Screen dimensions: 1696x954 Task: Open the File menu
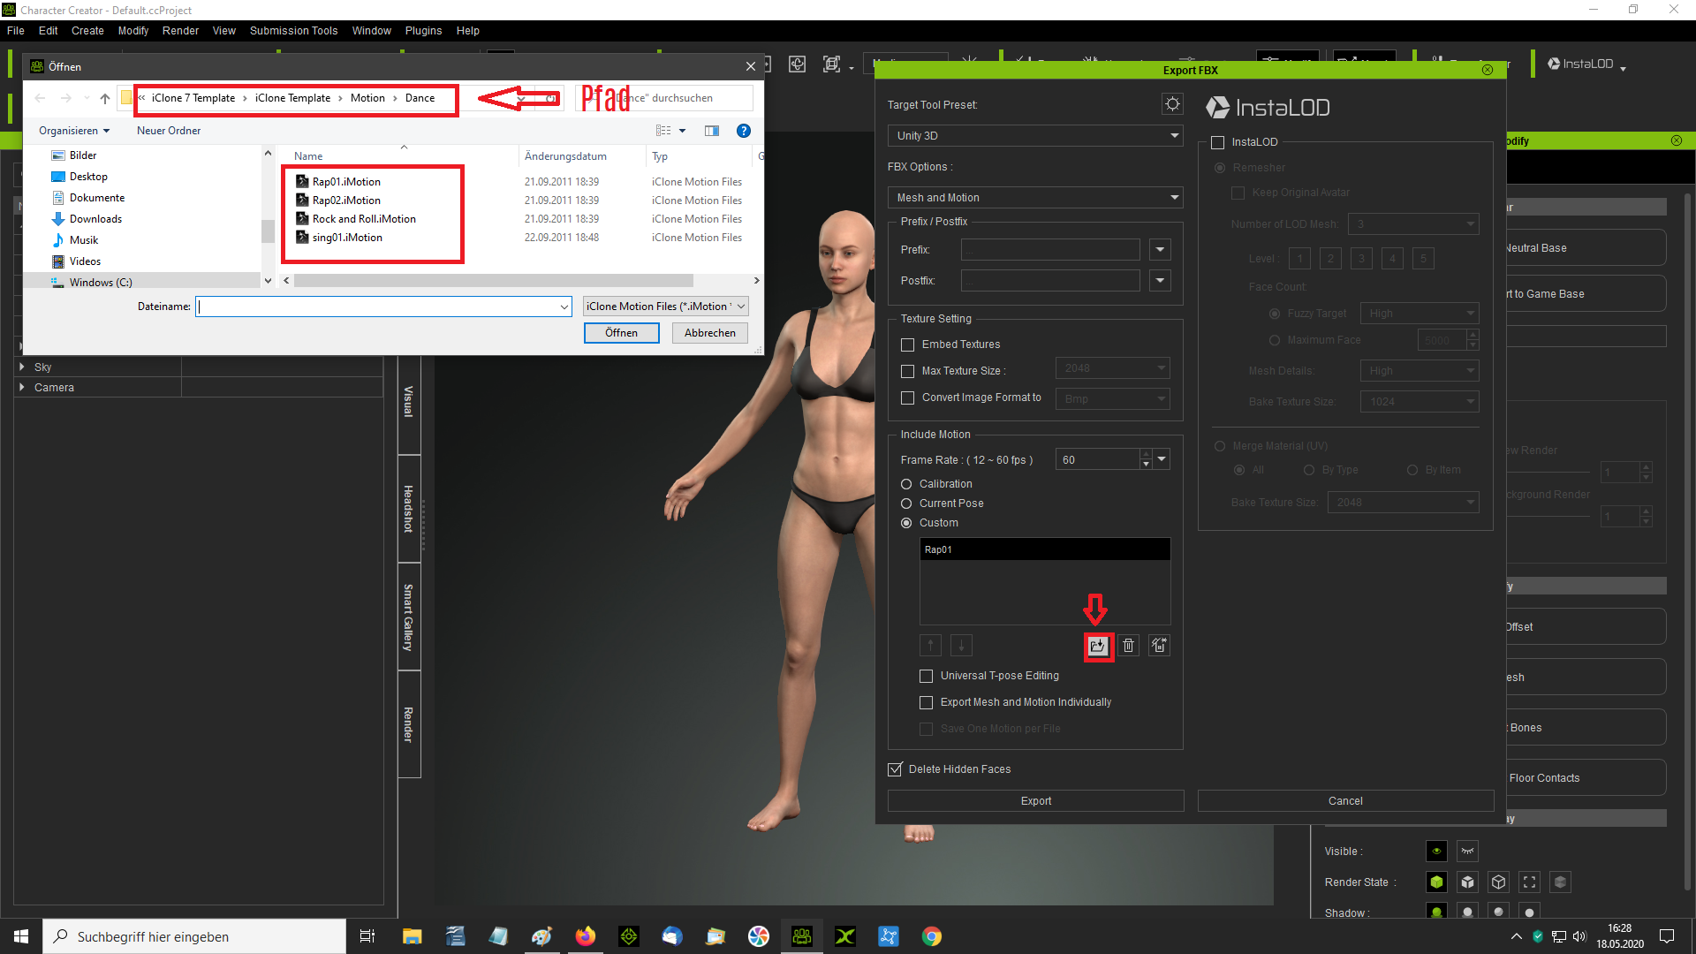[x=16, y=30]
